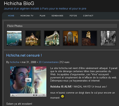Open the FOTOS menu item
The height and width of the screenshot is (106, 119).
tap(73, 16)
